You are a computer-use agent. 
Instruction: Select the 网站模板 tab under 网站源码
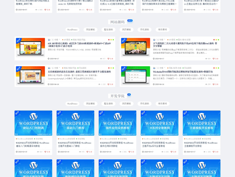pos(90,30)
